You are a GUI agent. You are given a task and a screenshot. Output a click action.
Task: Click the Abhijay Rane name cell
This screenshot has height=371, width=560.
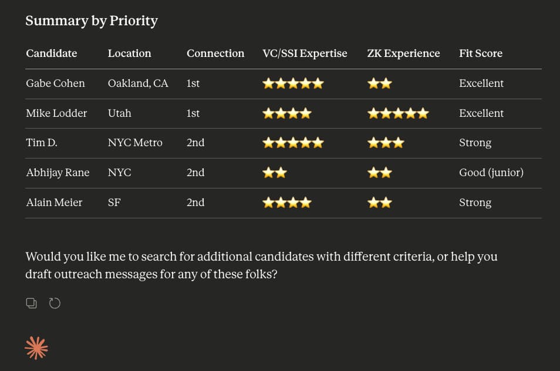[x=58, y=173]
